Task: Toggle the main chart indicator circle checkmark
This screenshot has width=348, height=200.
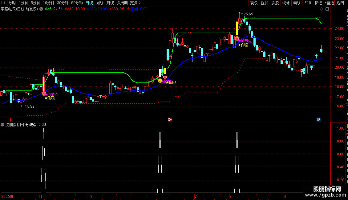Action: (x=41, y=9)
